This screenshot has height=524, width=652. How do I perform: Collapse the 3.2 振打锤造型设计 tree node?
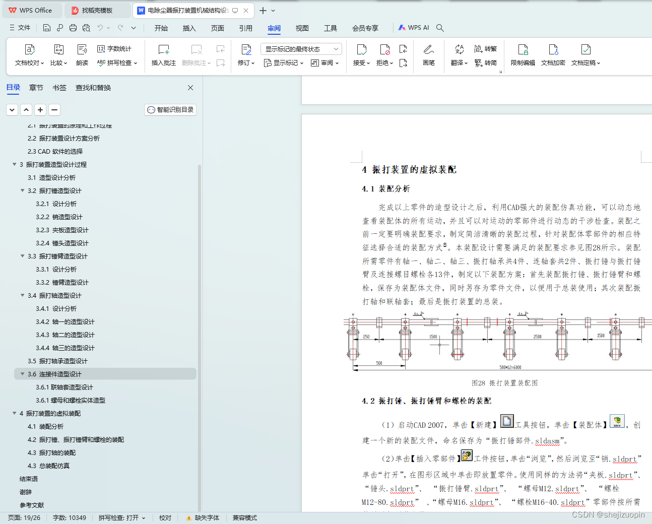23,190
